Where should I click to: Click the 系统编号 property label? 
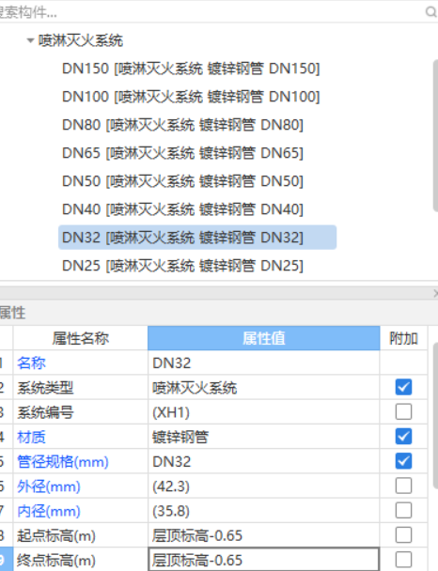click(x=45, y=412)
